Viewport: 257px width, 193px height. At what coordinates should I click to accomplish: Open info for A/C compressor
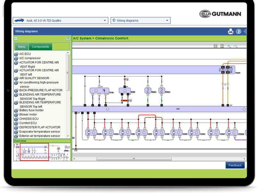(x=16, y=59)
